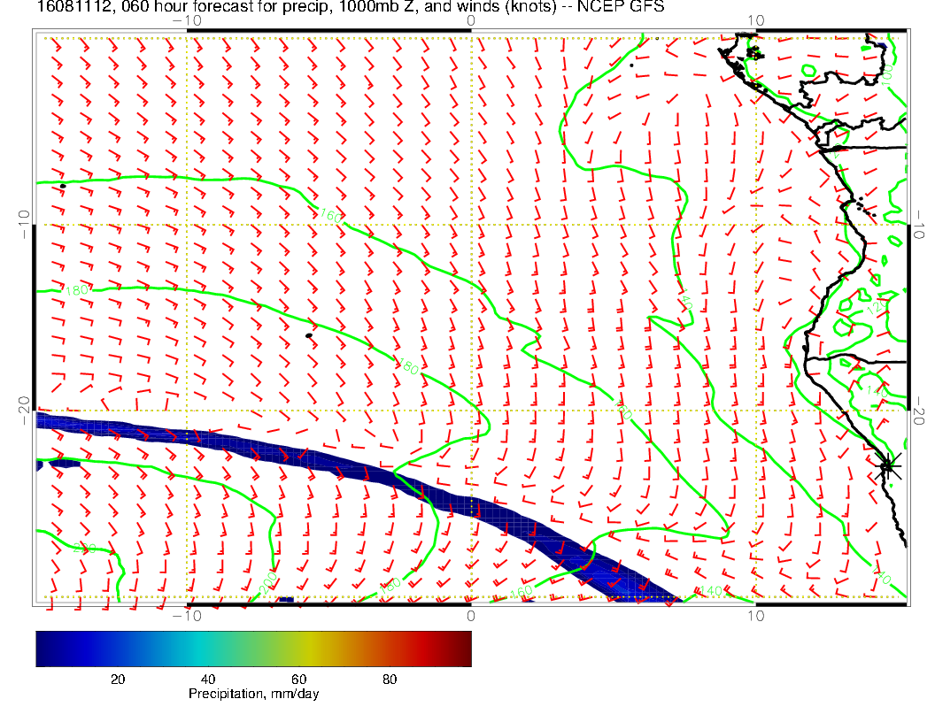
Task: Click the island dot on the far left edge
Action: pyautogui.click(x=63, y=186)
